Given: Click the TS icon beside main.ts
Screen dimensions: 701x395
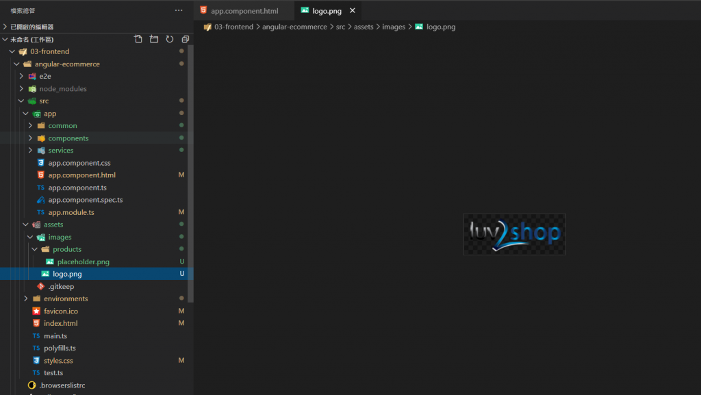Looking at the screenshot, I should coord(36,335).
